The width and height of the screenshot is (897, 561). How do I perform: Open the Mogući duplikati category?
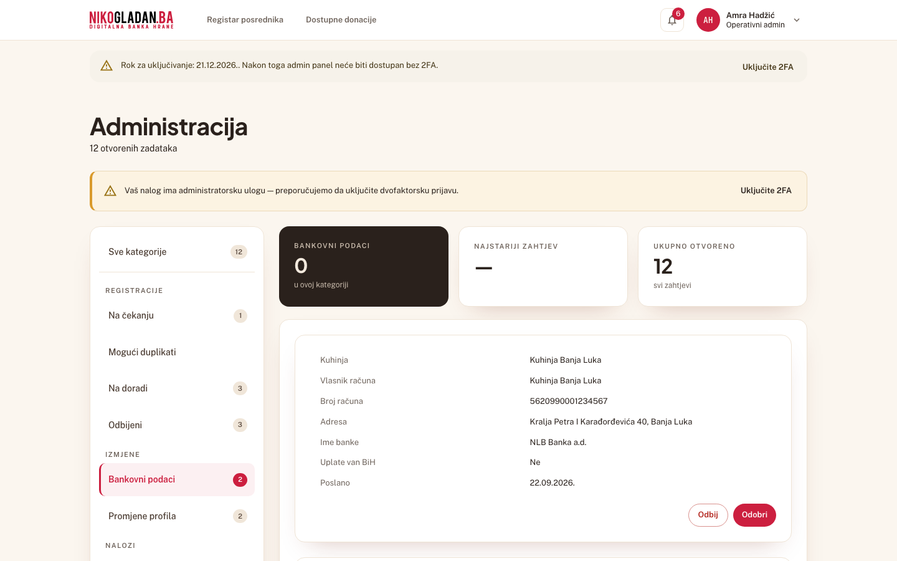point(177,352)
